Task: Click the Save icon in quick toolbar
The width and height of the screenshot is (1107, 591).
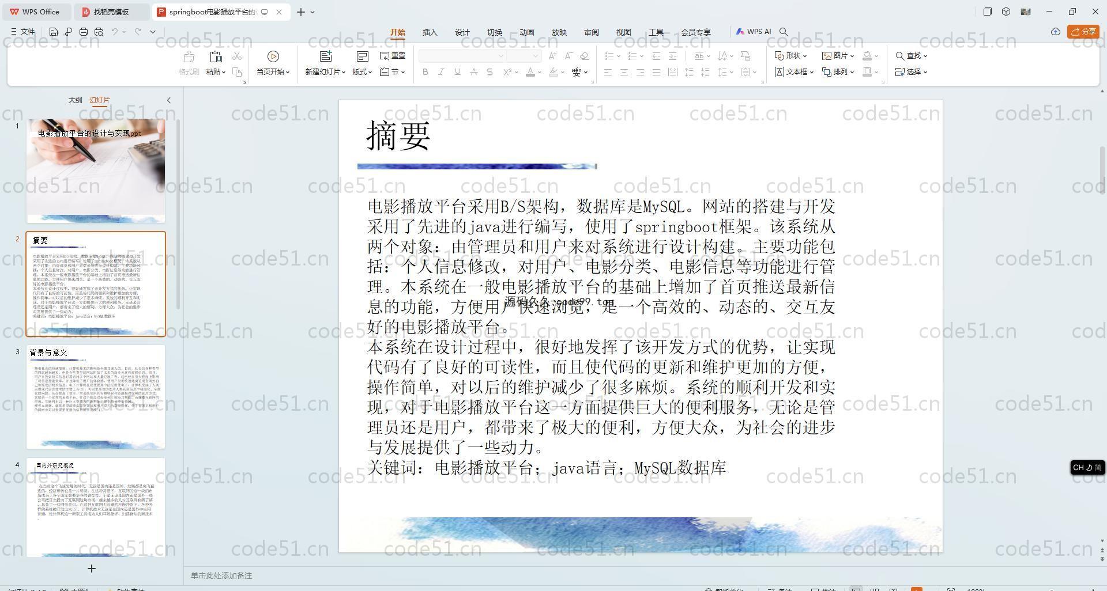Action: [x=54, y=32]
